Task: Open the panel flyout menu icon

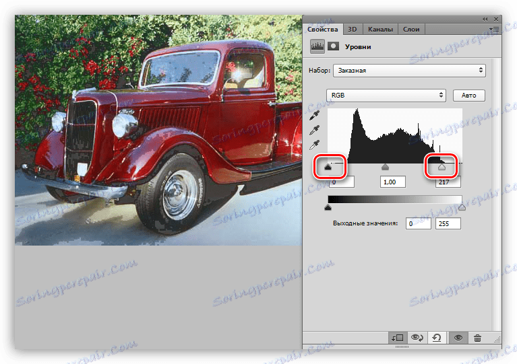Action: click(x=494, y=30)
